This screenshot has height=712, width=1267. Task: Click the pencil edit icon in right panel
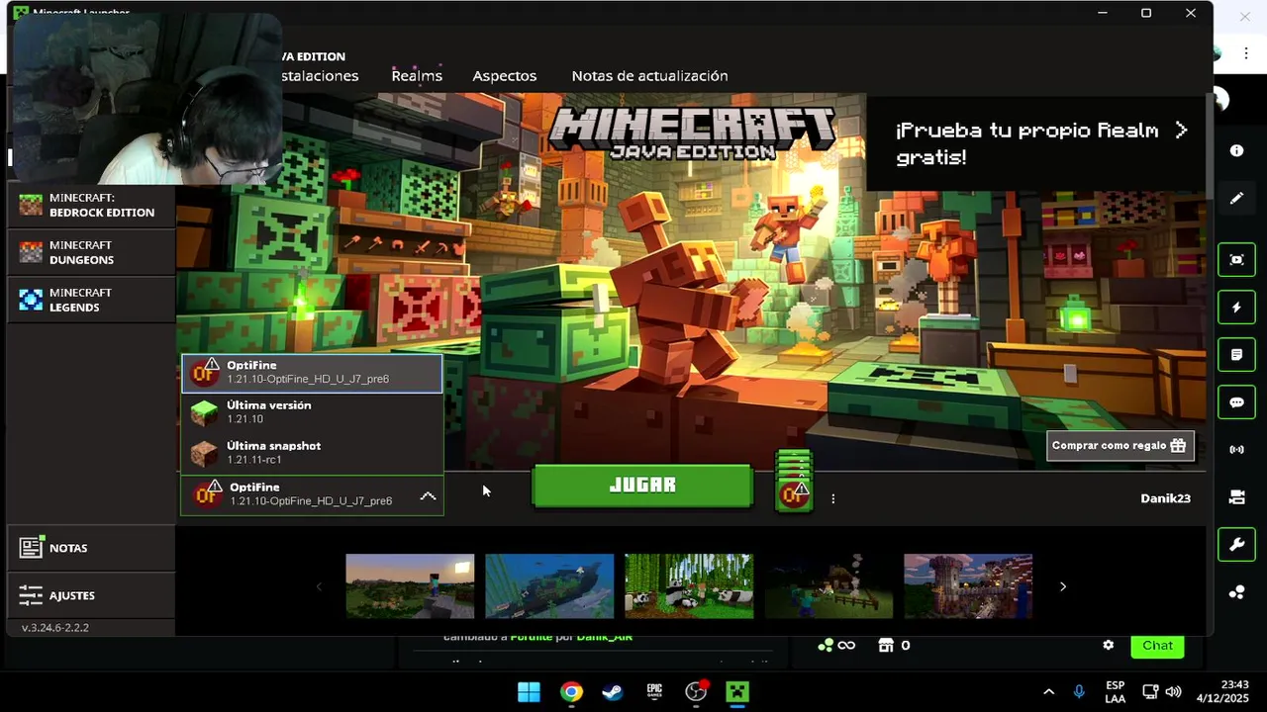[x=1236, y=199]
